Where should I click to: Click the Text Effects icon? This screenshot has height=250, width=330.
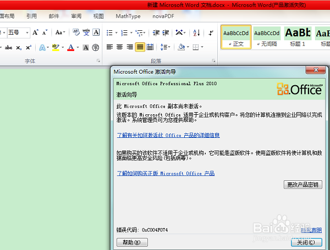[x=42, y=47]
